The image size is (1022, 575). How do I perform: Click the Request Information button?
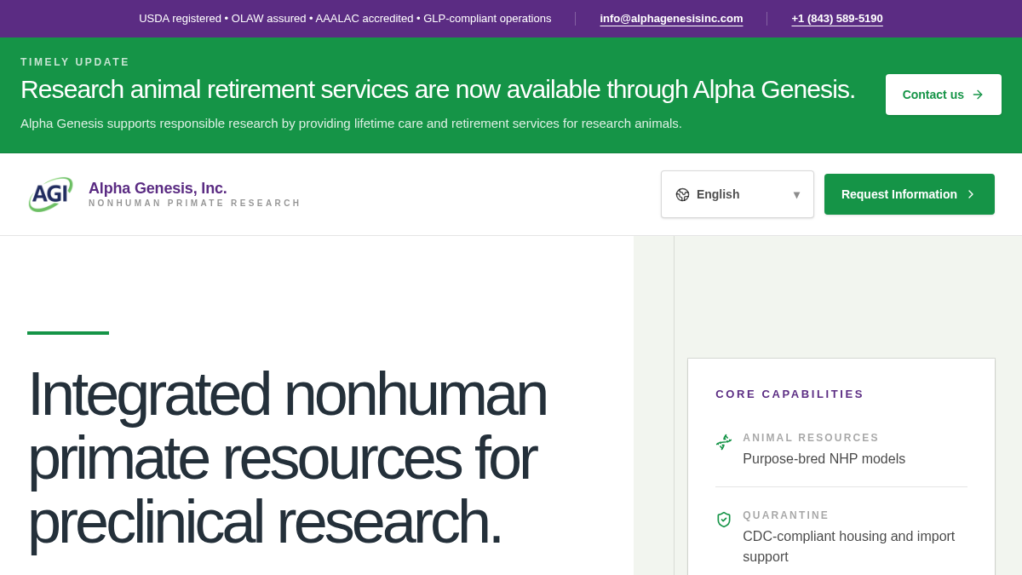tap(910, 194)
